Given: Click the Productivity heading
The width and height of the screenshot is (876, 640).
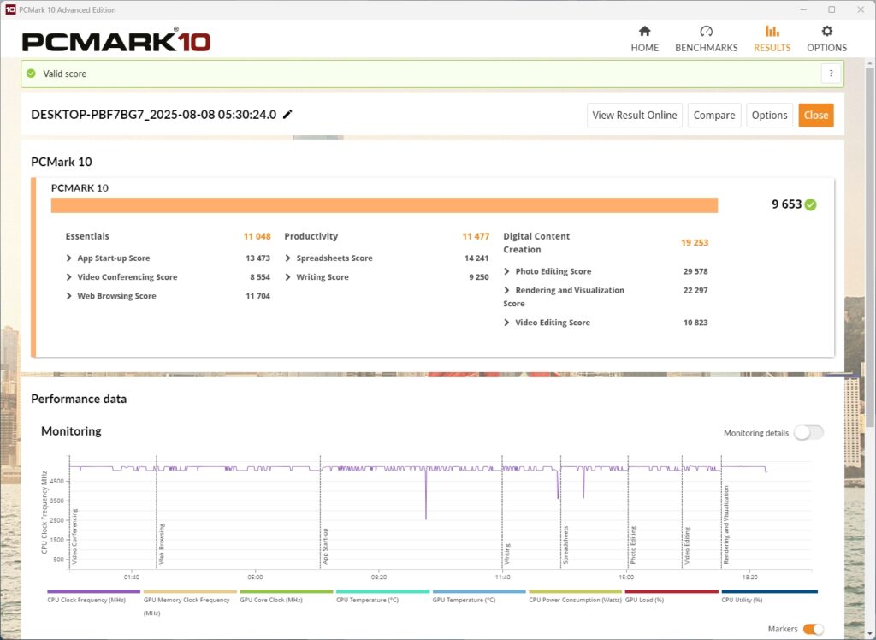Looking at the screenshot, I should click(311, 236).
